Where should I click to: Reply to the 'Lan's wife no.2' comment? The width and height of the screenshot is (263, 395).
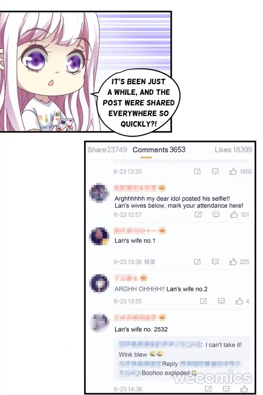pyautogui.click(x=221, y=301)
